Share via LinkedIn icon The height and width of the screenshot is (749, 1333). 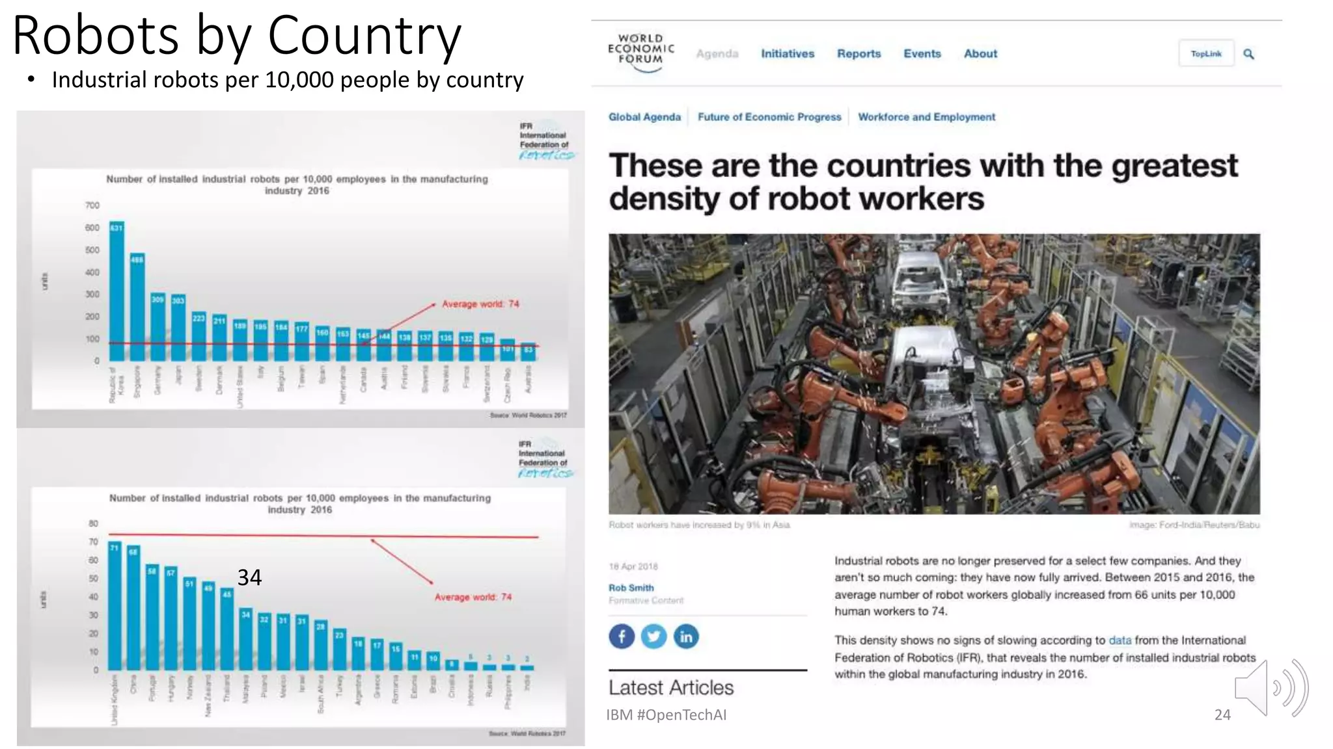pyautogui.click(x=686, y=636)
